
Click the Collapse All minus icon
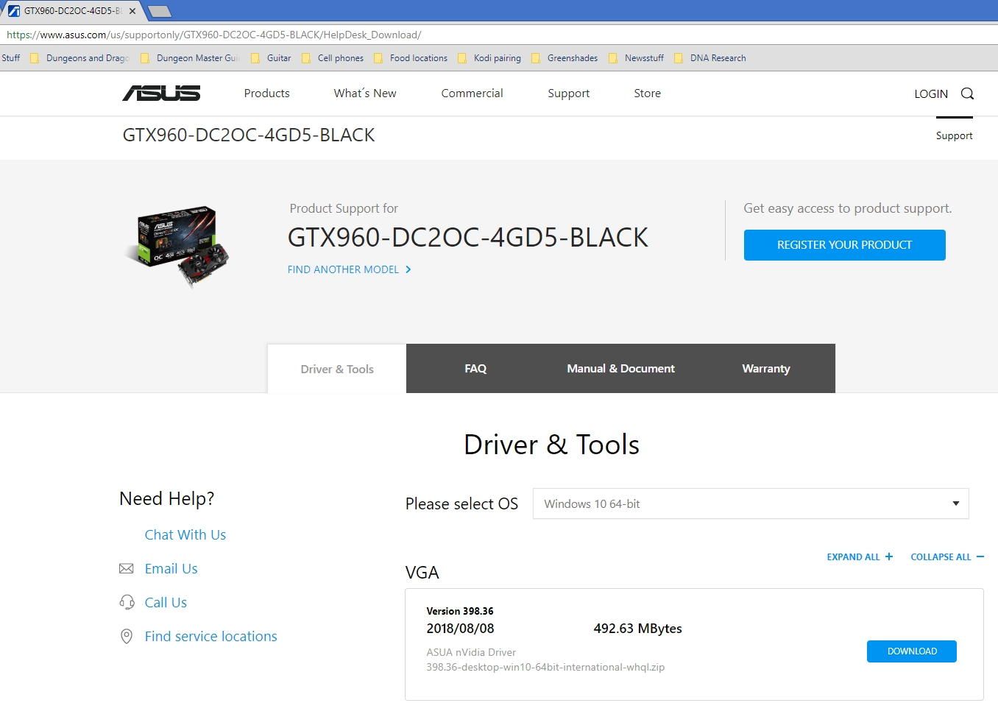[x=980, y=556]
